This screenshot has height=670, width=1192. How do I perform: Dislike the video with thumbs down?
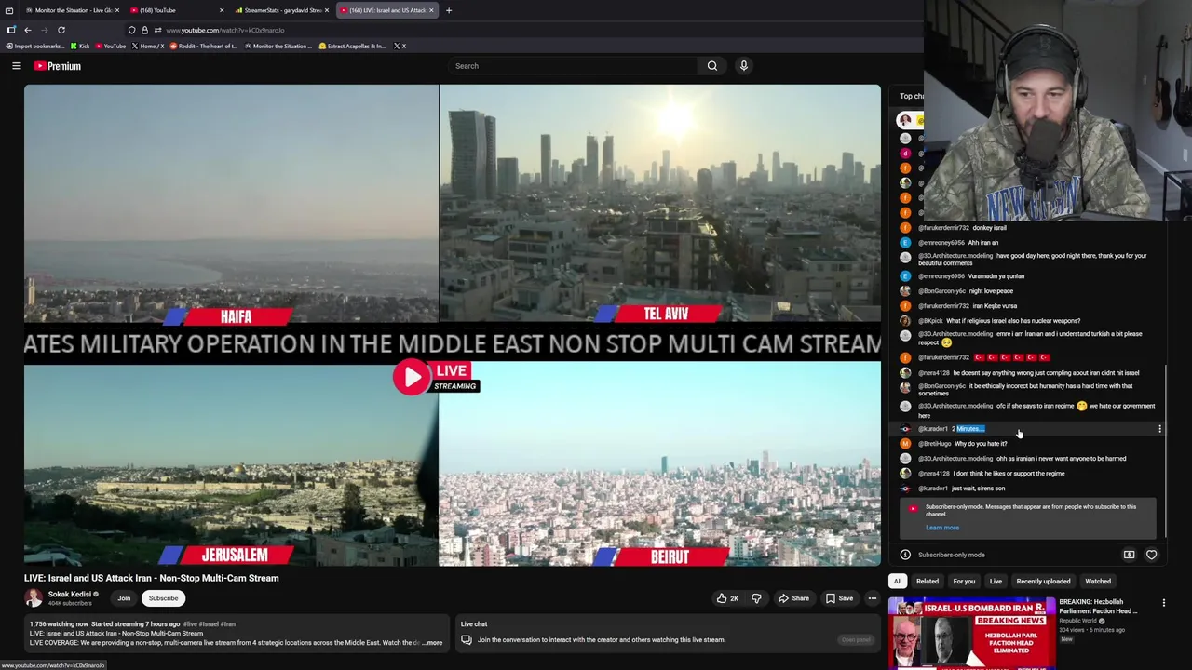click(x=756, y=598)
